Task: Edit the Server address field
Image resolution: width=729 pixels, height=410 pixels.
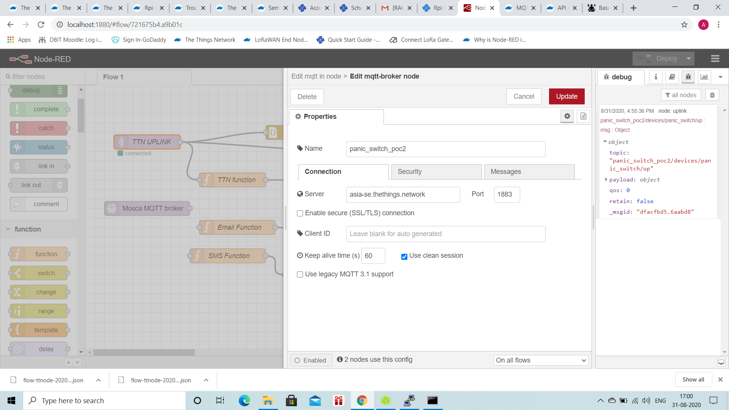Action: pyautogui.click(x=403, y=194)
